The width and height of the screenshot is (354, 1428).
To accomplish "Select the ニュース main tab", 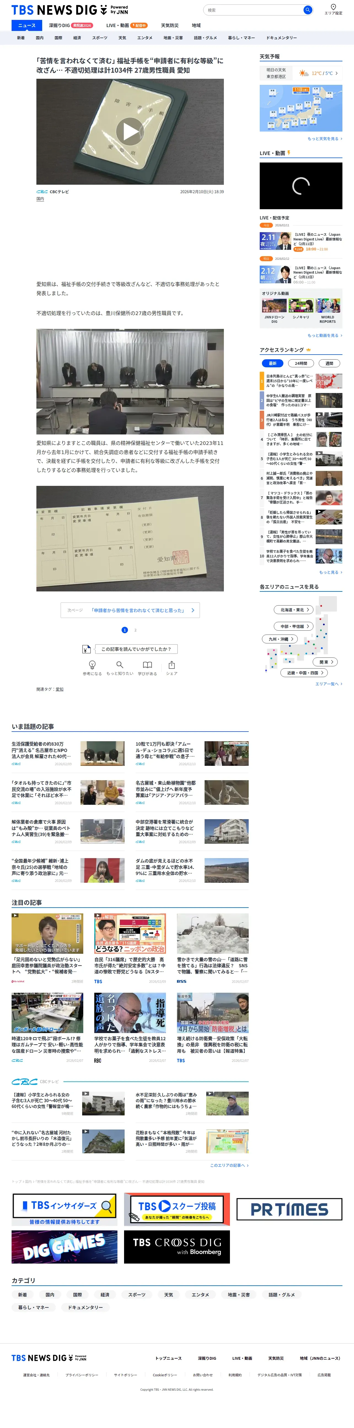I will coord(26,25).
